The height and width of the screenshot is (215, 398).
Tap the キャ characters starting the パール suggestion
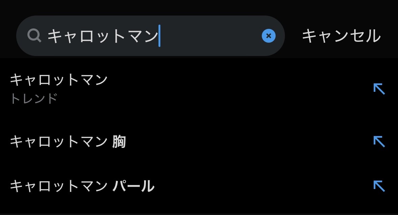pos(23,186)
